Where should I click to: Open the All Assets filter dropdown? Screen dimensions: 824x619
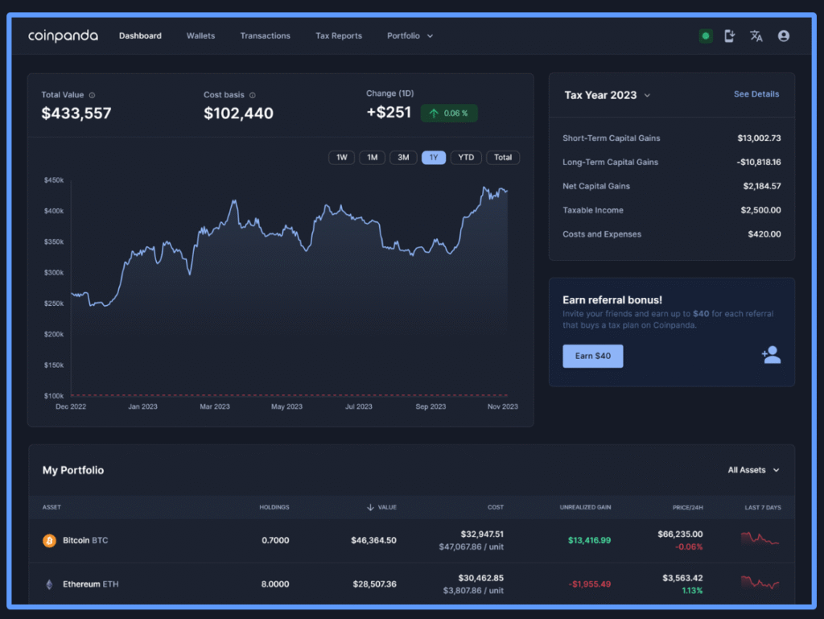[x=753, y=470]
